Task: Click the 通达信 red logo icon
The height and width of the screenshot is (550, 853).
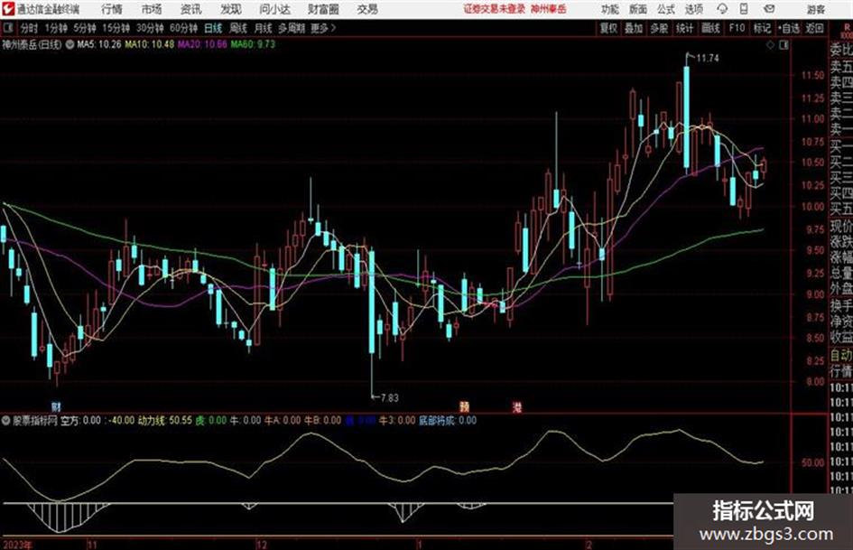Action: tap(8, 9)
